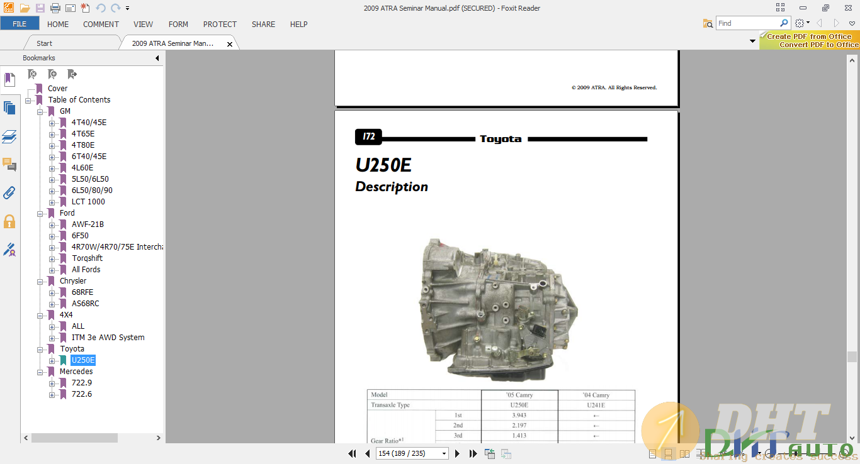The height and width of the screenshot is (464, 860).
Task: Click the full screen mode icon in title bar
Action: [x=781, y=8]
